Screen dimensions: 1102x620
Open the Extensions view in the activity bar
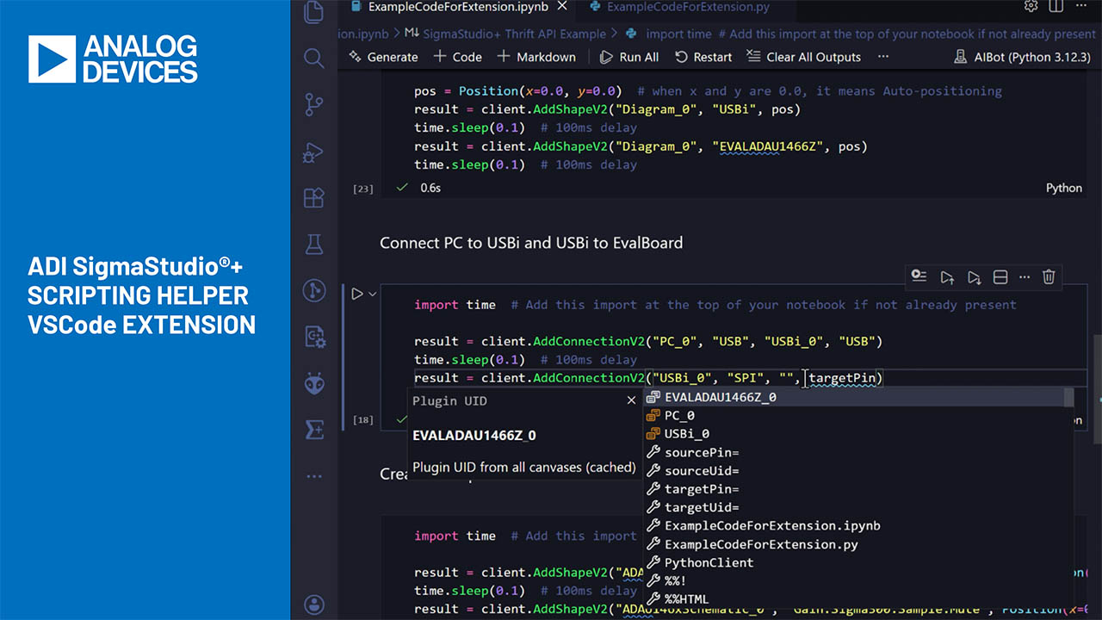coord(314,199)
